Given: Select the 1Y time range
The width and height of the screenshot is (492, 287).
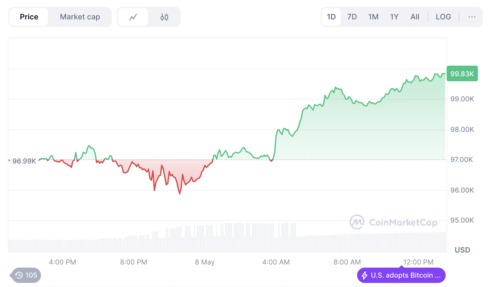Looking at the screenshot, I should click(394, 17).
